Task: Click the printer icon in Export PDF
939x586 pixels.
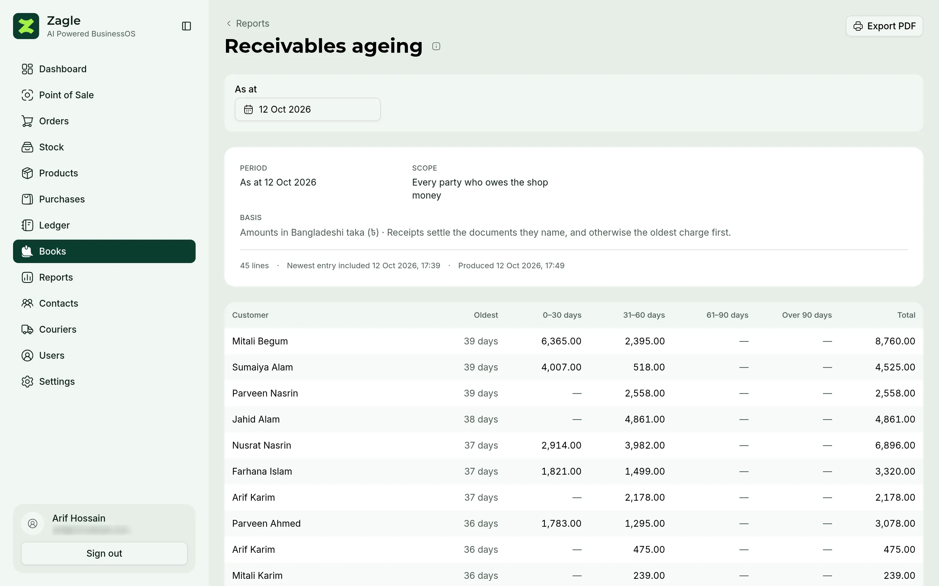Action: pos(858,26)
